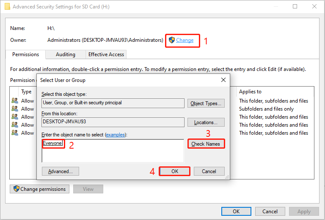Cancel the Select User or Group dialog

point(209,171)
